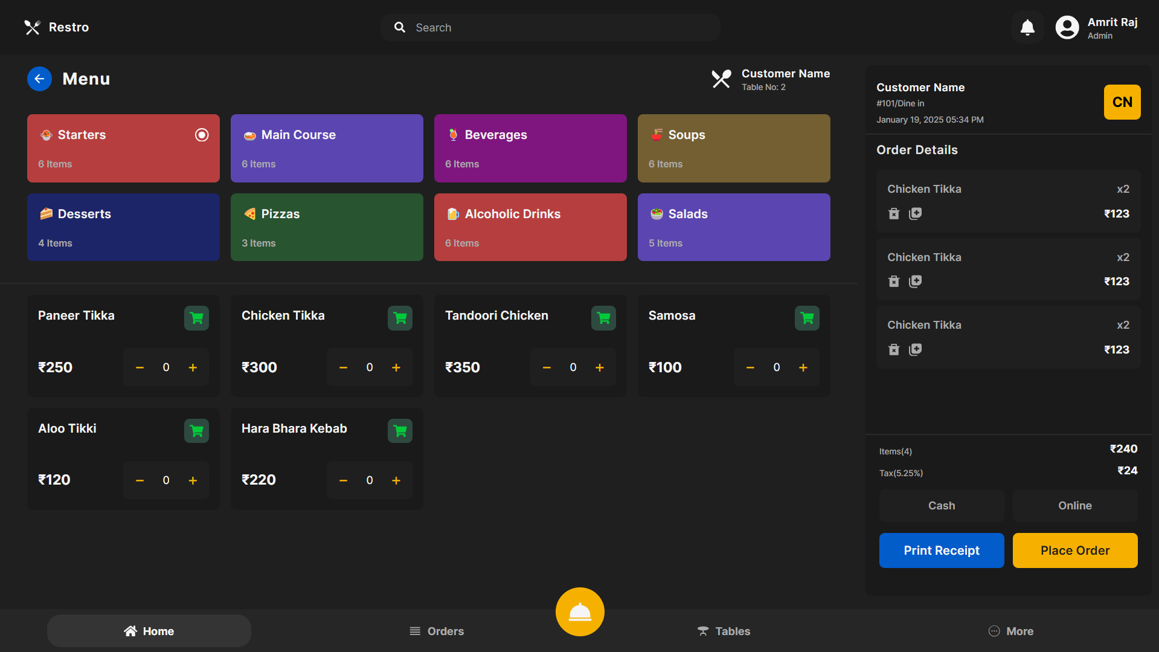Toggle the Cash payment option
This screenshot has height=652, width=1159.
click(941, 506)
